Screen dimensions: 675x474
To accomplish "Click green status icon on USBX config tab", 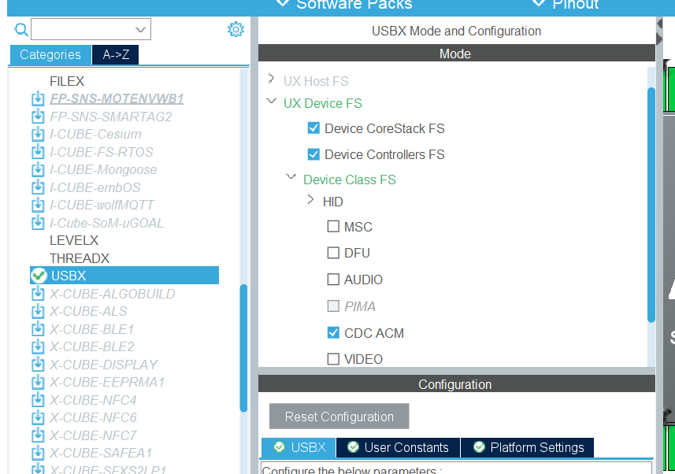I will tap(279, 447).
